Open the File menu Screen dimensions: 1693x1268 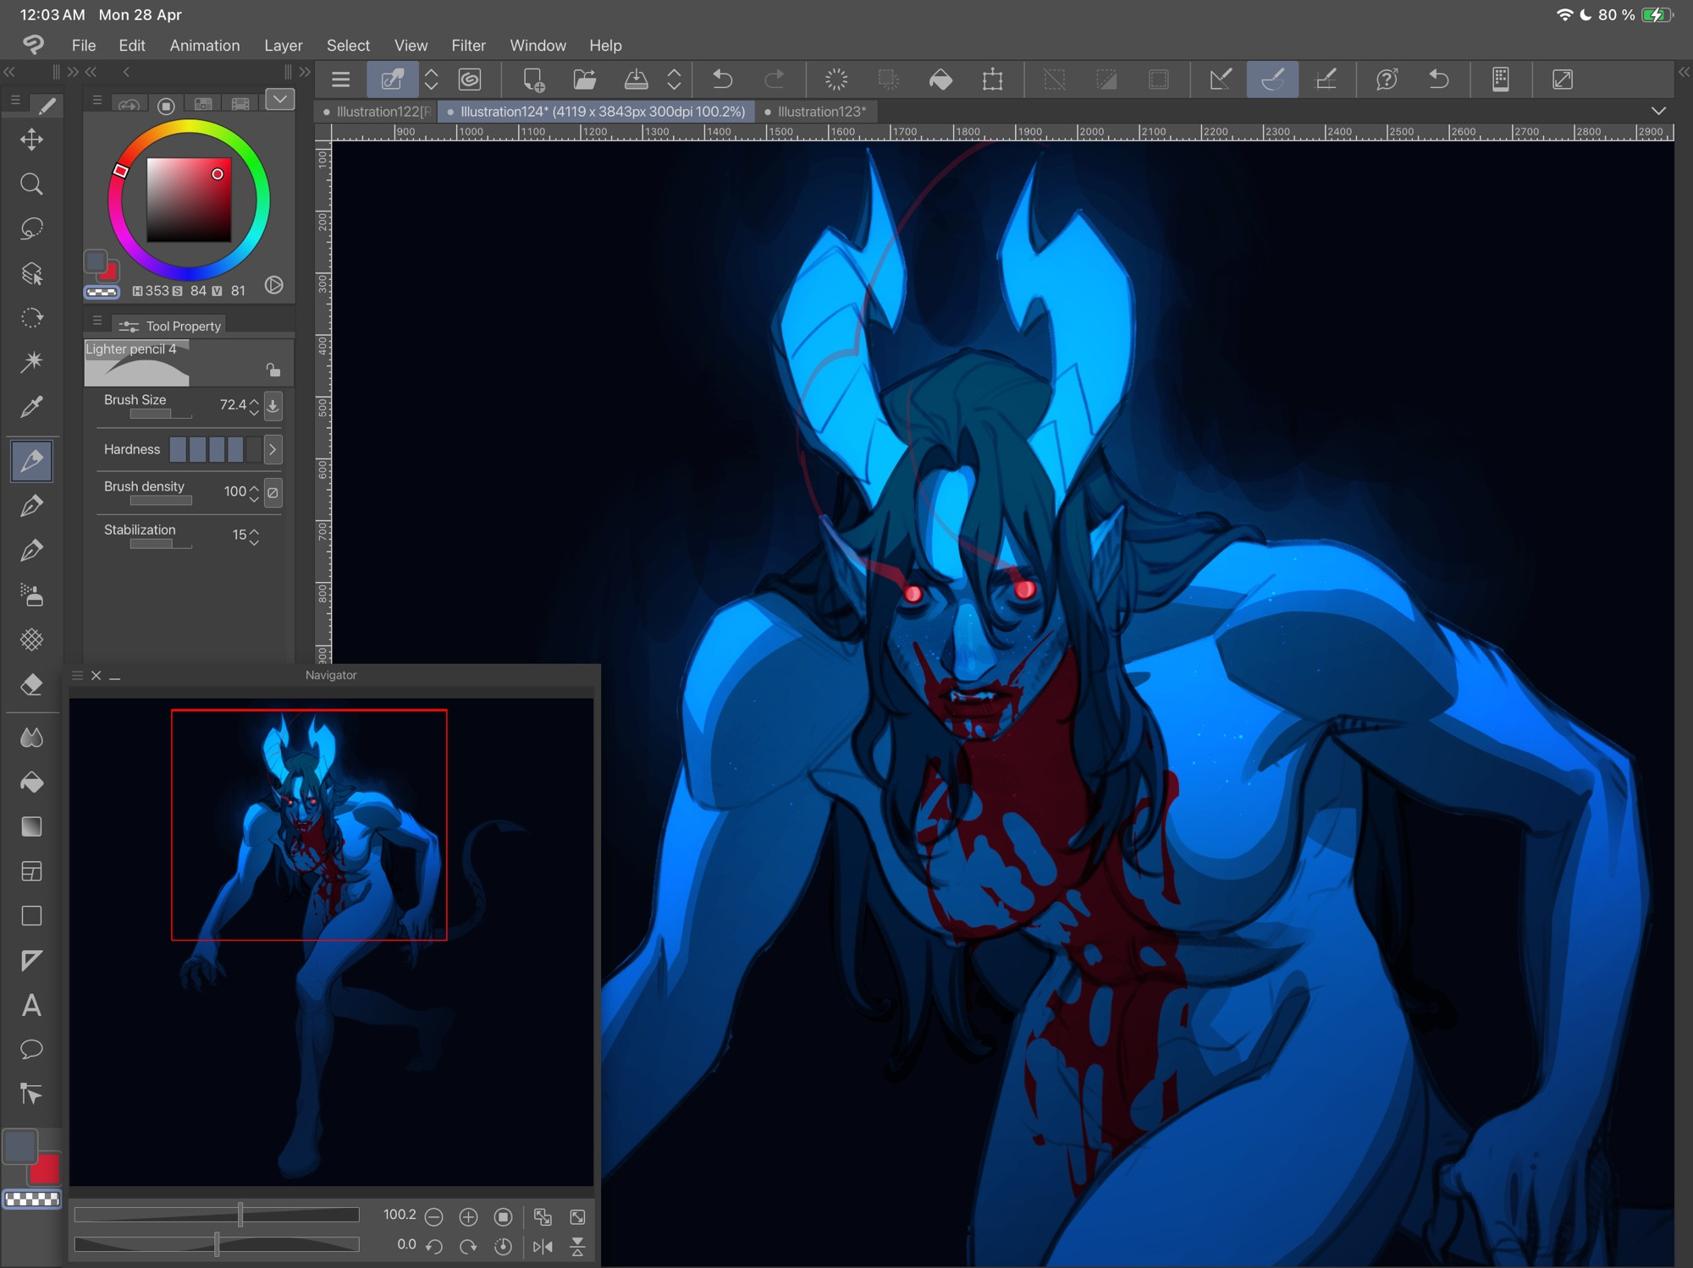point(84,45)
